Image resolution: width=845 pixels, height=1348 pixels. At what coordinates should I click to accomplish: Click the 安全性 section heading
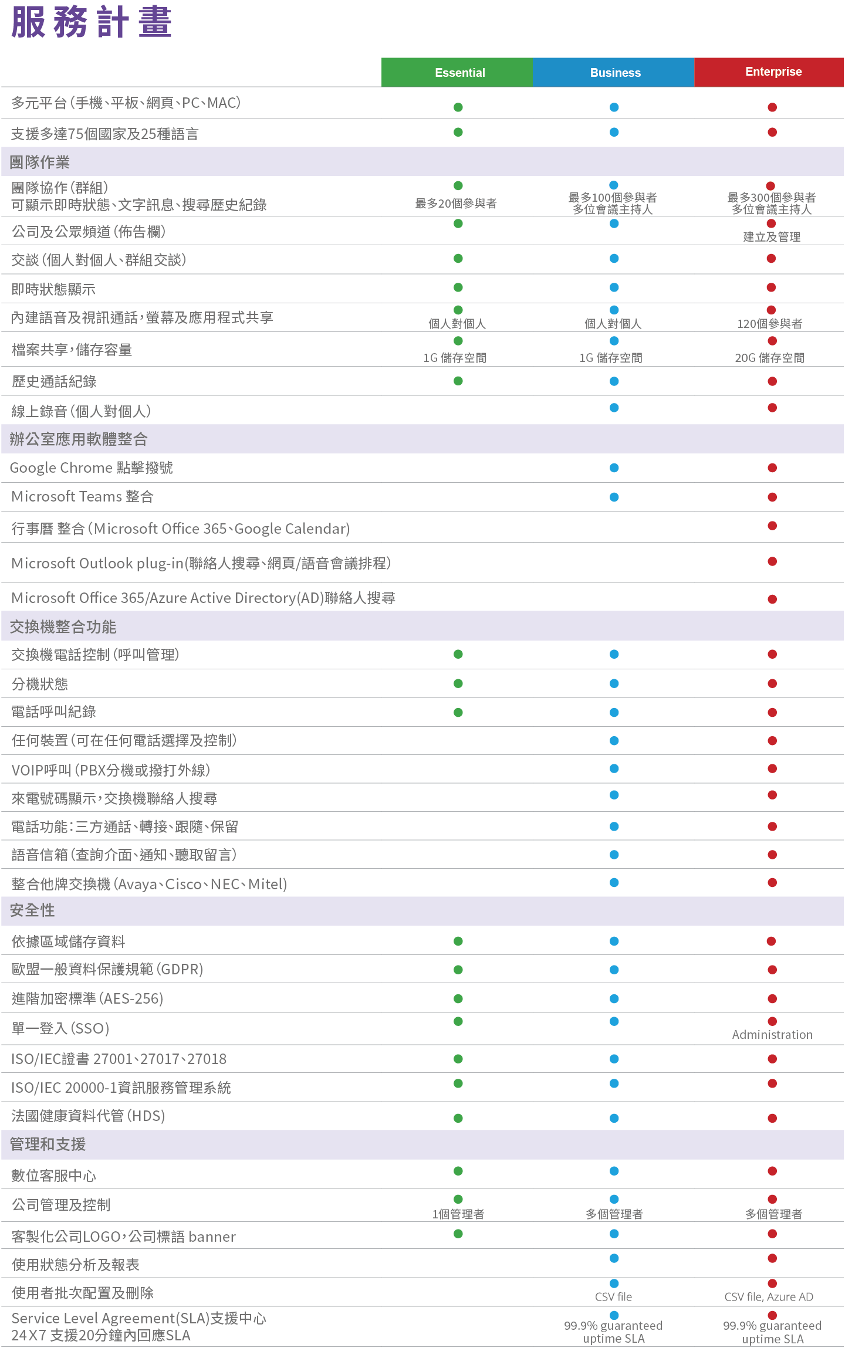click(x=32, y=910)
